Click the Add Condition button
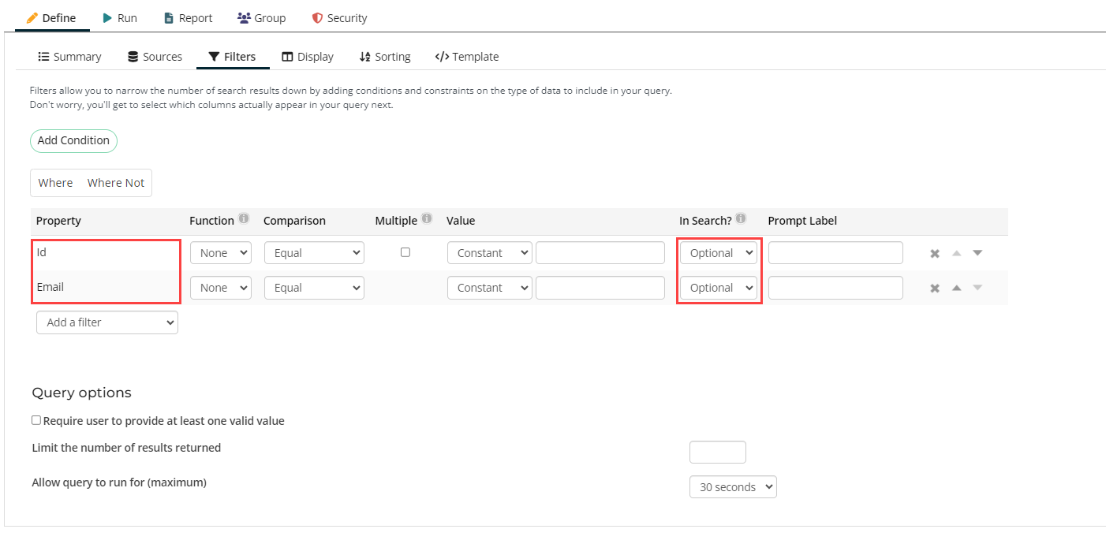The image size is (1106, 555). (73, 140)
